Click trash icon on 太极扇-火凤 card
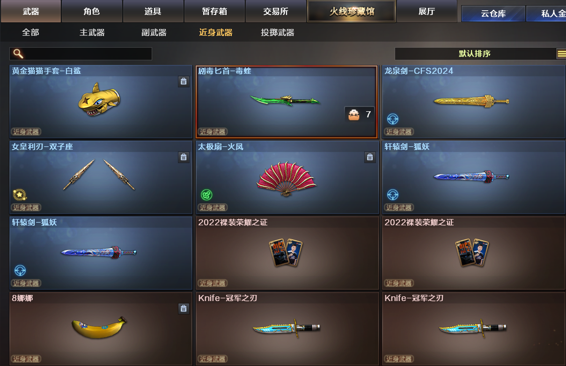 pos(370,157)
